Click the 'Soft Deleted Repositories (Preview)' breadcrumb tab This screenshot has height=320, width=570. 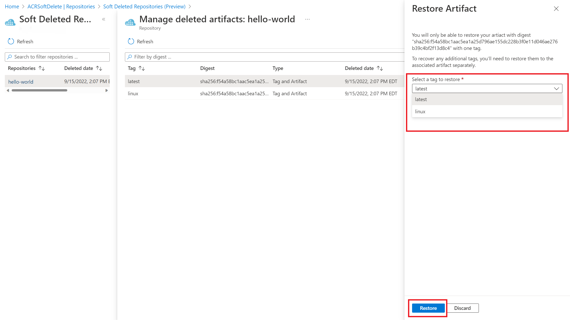click(145, 6)
